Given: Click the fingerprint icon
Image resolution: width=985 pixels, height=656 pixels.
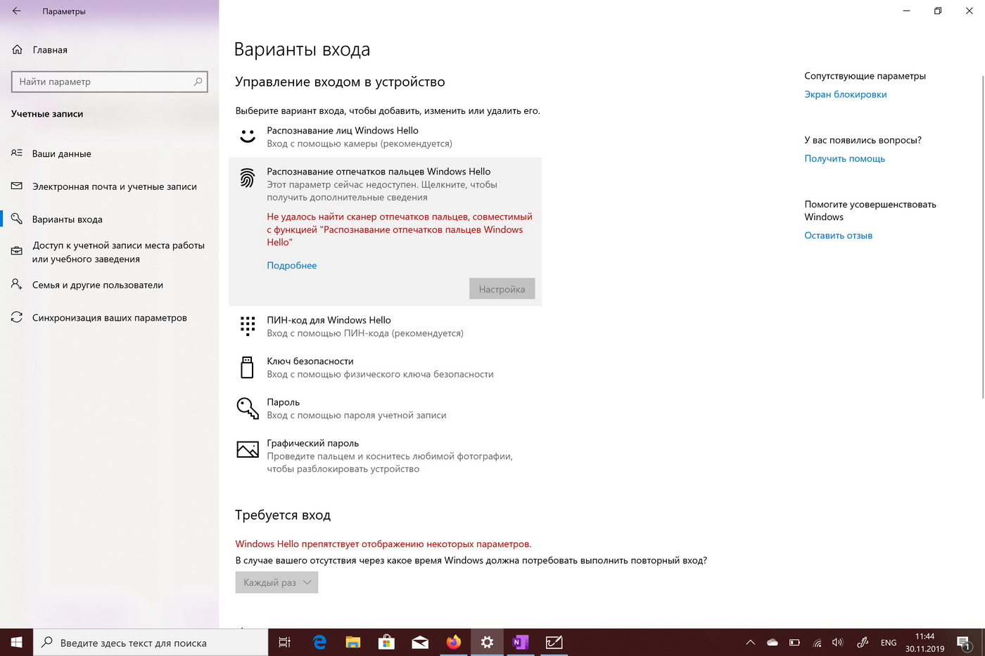Looking at the screenshot, I should tap(248, 178).
